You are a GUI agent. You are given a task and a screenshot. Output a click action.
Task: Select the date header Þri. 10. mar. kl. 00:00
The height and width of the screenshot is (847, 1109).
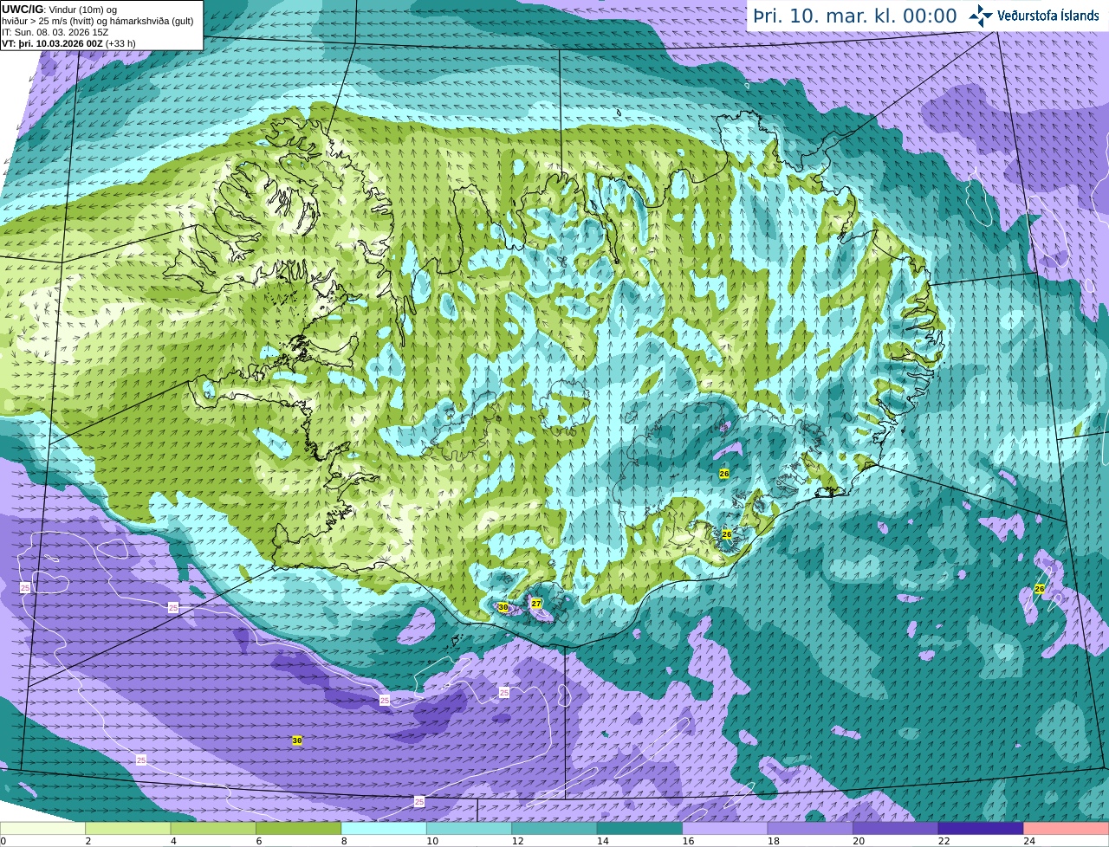[854, 16]
